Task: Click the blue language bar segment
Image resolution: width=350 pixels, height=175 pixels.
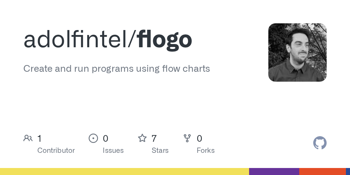Action: [x=348, y=171]
